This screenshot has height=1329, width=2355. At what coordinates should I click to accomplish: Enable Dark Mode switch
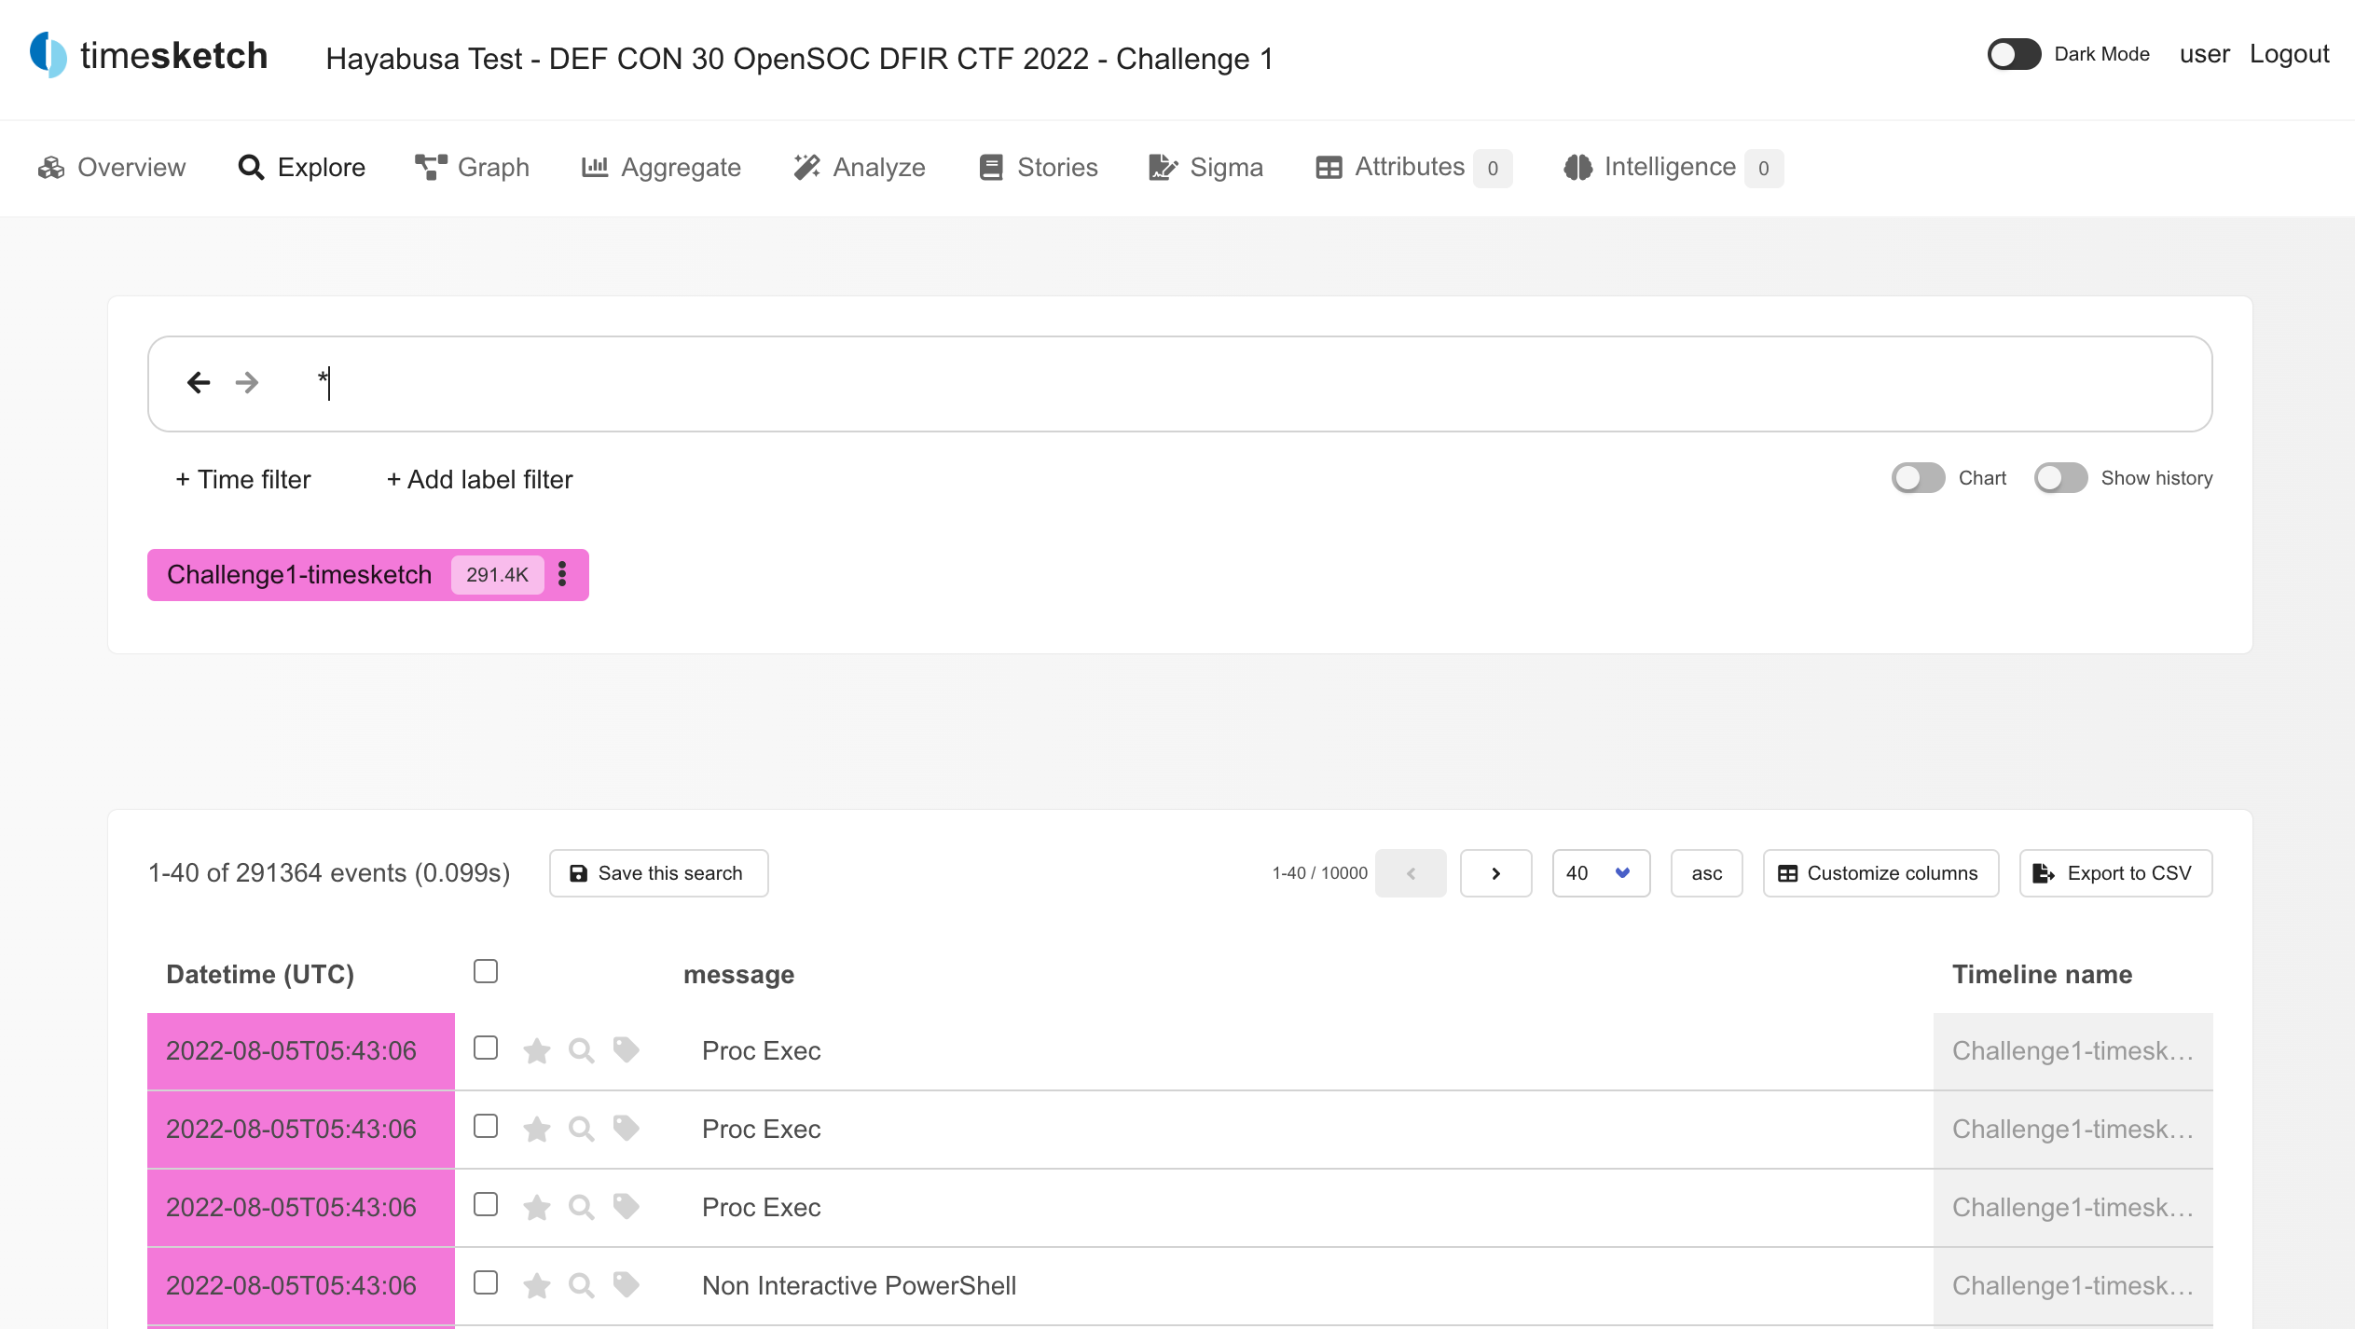coord(2014,54)
